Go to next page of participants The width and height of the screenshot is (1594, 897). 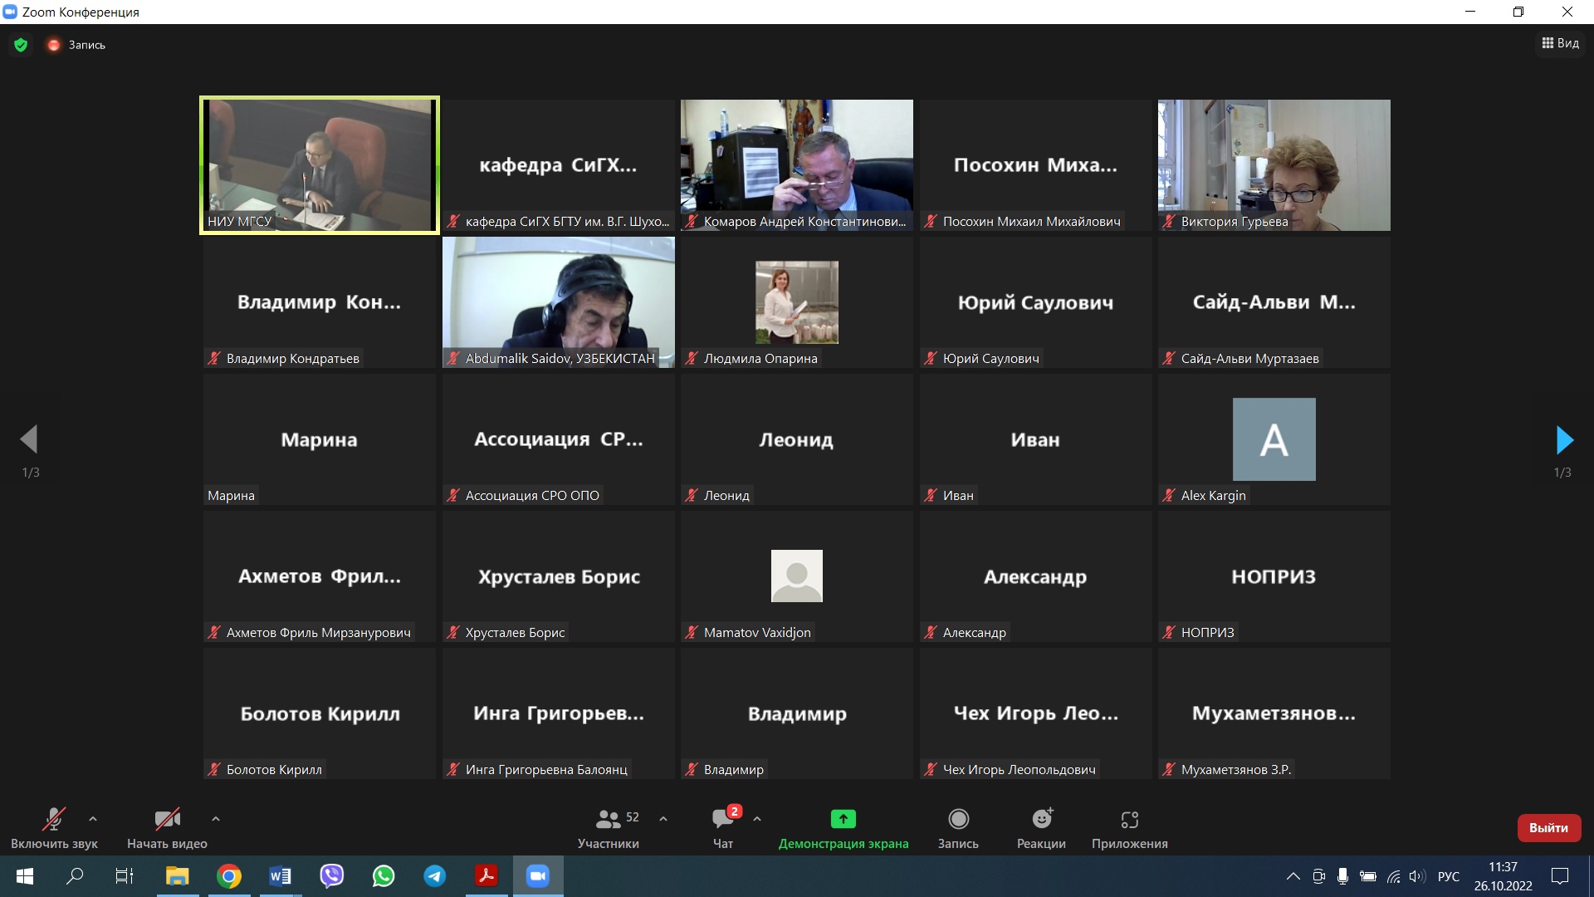coord(1564,440)
